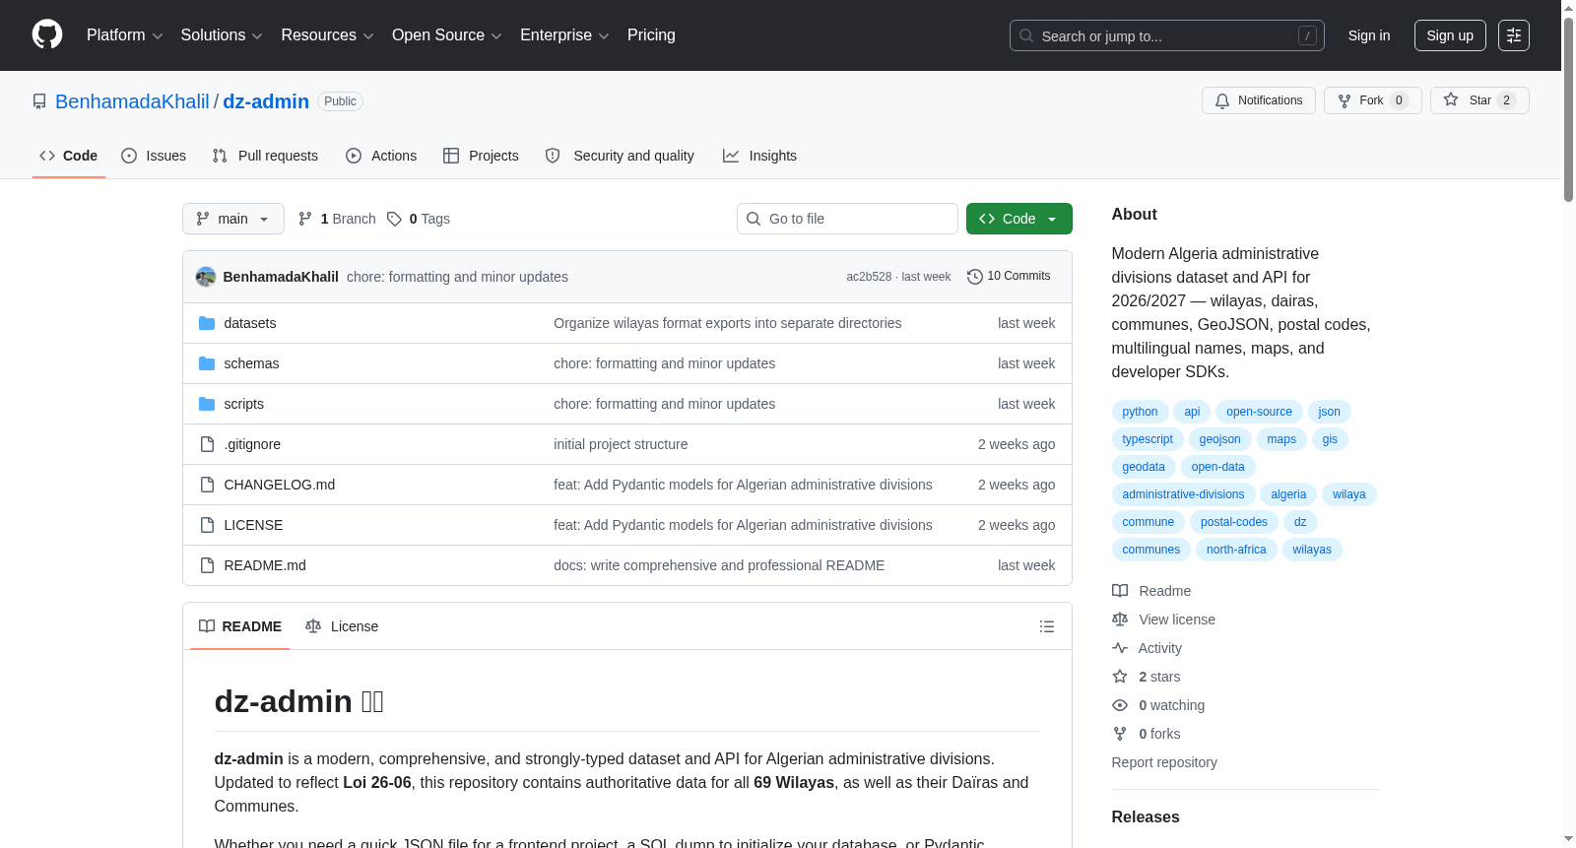
Task: Expand the green Code dropdown button
Action: tap(1019, 219)
